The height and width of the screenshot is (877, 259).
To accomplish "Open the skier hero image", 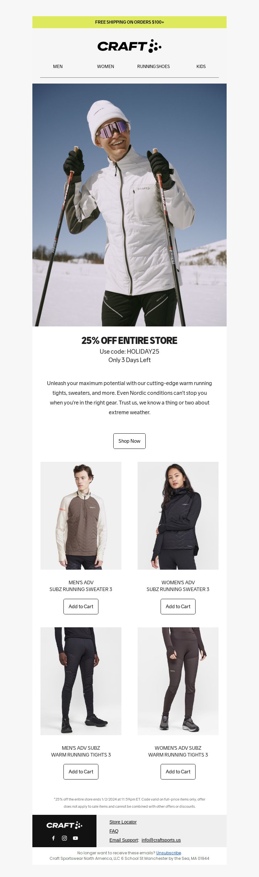I will pos(129,205).
